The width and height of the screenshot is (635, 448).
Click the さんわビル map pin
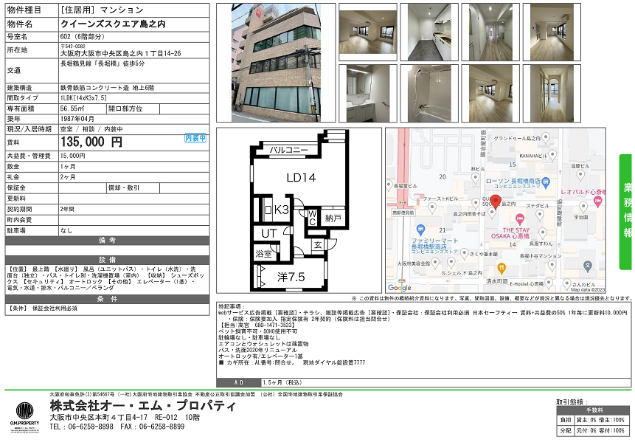point(566,283)
